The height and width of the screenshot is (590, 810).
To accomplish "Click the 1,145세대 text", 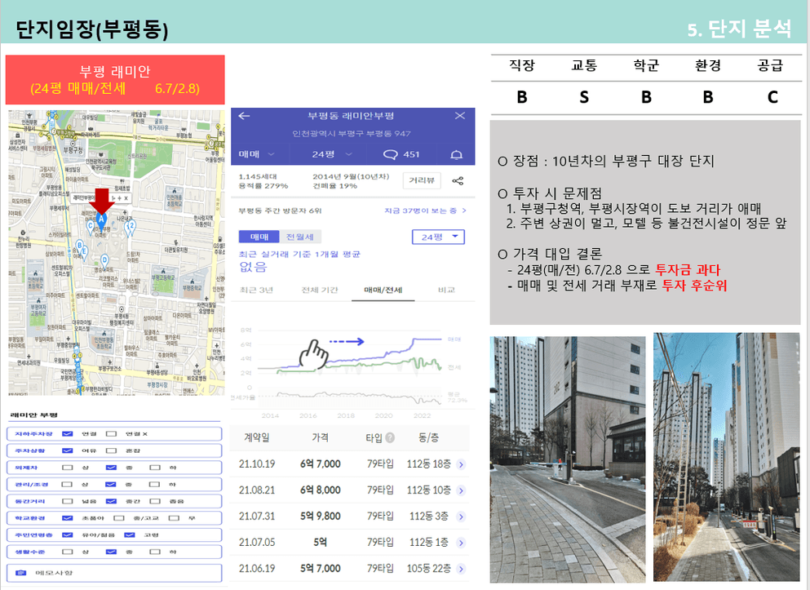I will click(257, 177).
